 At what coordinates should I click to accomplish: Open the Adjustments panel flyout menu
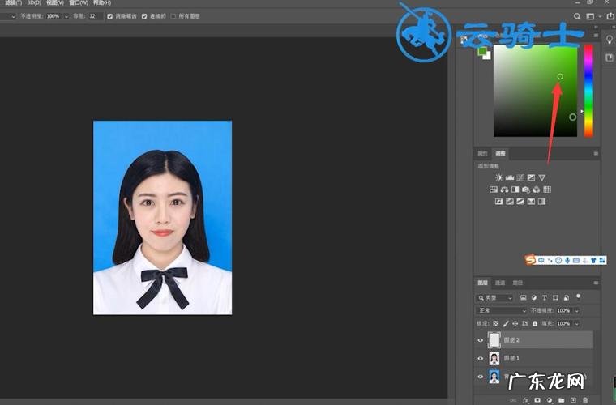pyautogui.click(x=596, y=153)
